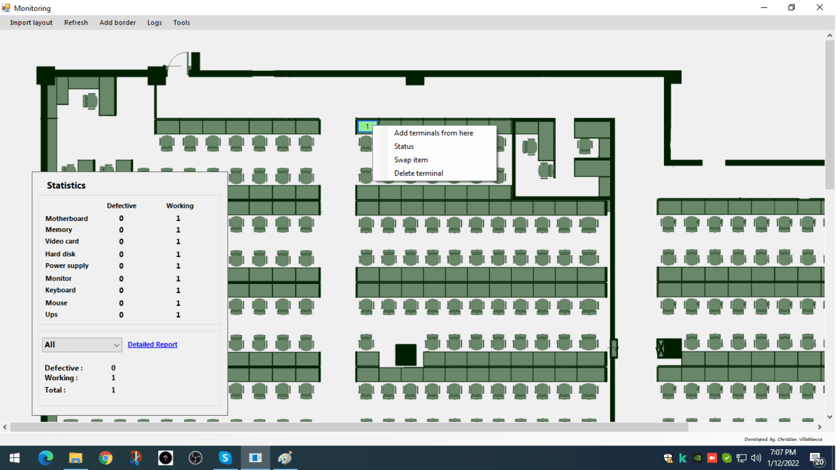The width and height of the screenshot is (836, 470).
Task: Open notifications showing 20 new alerts
Action: pyautogui.click(x=817, y=457)
